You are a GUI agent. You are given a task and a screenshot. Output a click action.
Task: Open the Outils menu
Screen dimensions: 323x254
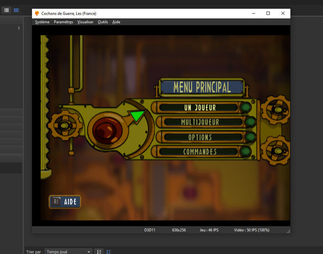click(x=103, y=22)
